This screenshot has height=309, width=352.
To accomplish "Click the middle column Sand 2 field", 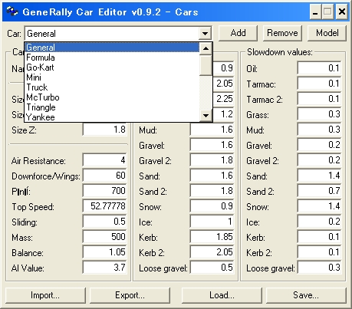I will click(212, 191).
